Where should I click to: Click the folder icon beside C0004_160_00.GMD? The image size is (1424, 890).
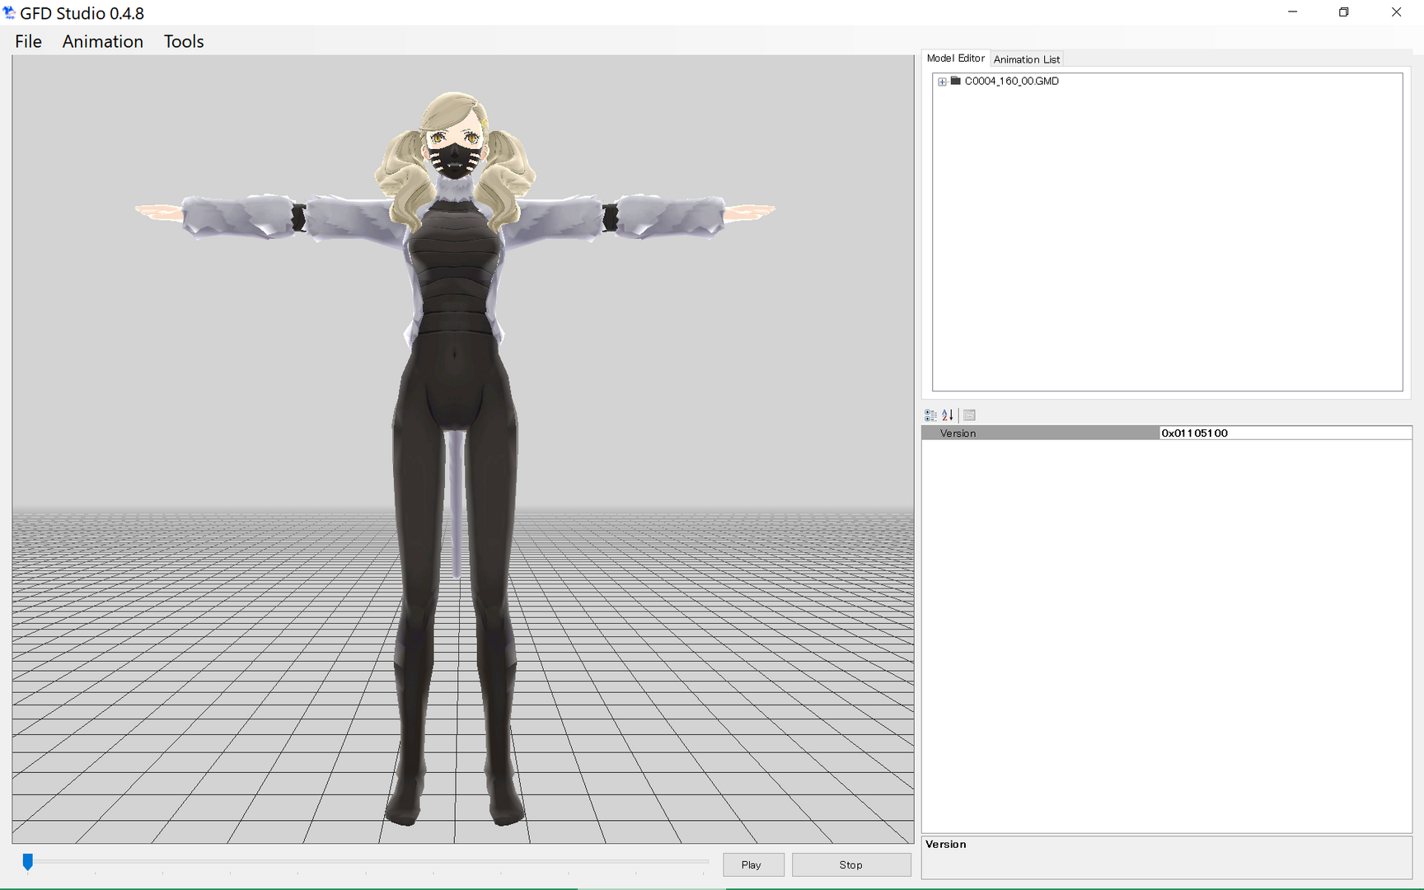(955, 81)
